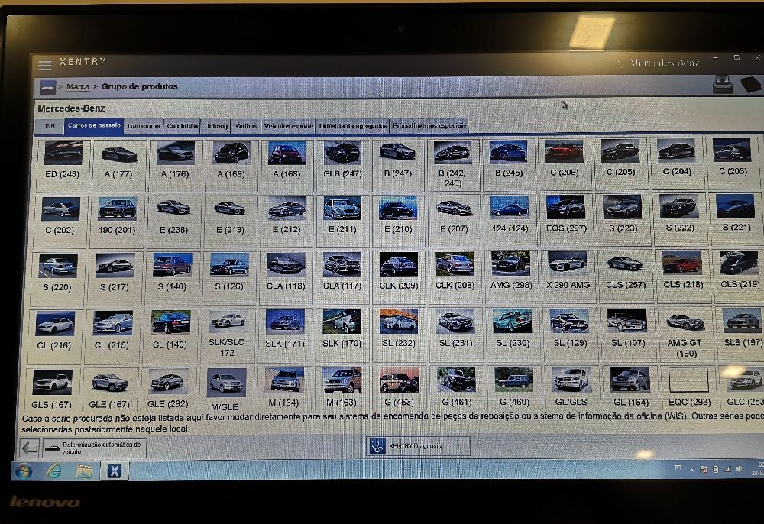Pick the C (204) model tile
The width and height of the screenshot is (764, 524).
(x=677, y=163)
